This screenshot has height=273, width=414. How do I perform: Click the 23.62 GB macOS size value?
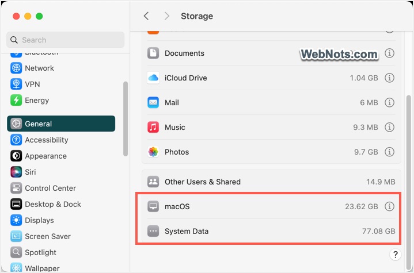click(x=362, y=206)
